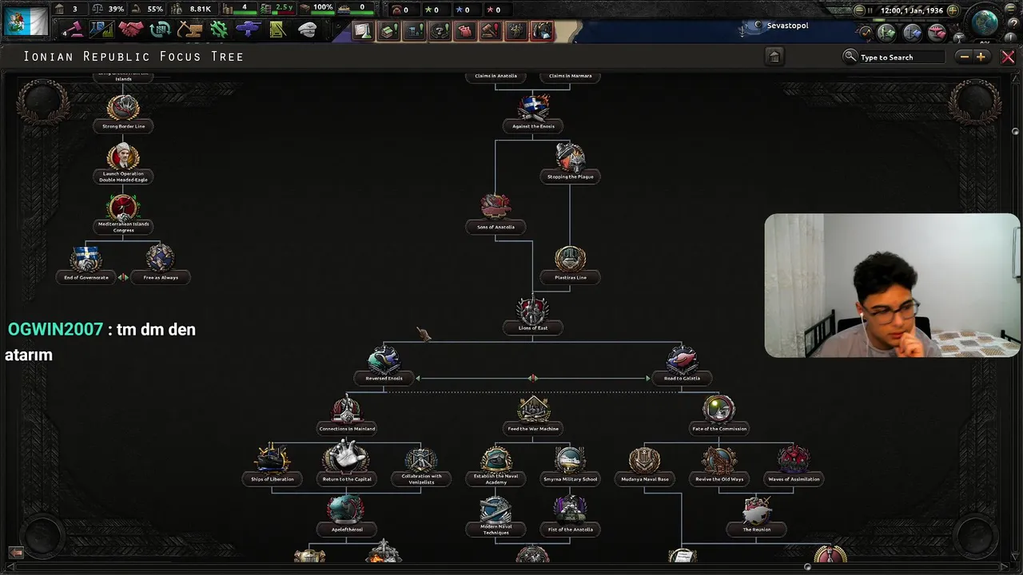Screen dimensions: 1023x575
Task: Click the magnifying glass search icon
Action: 850,57
